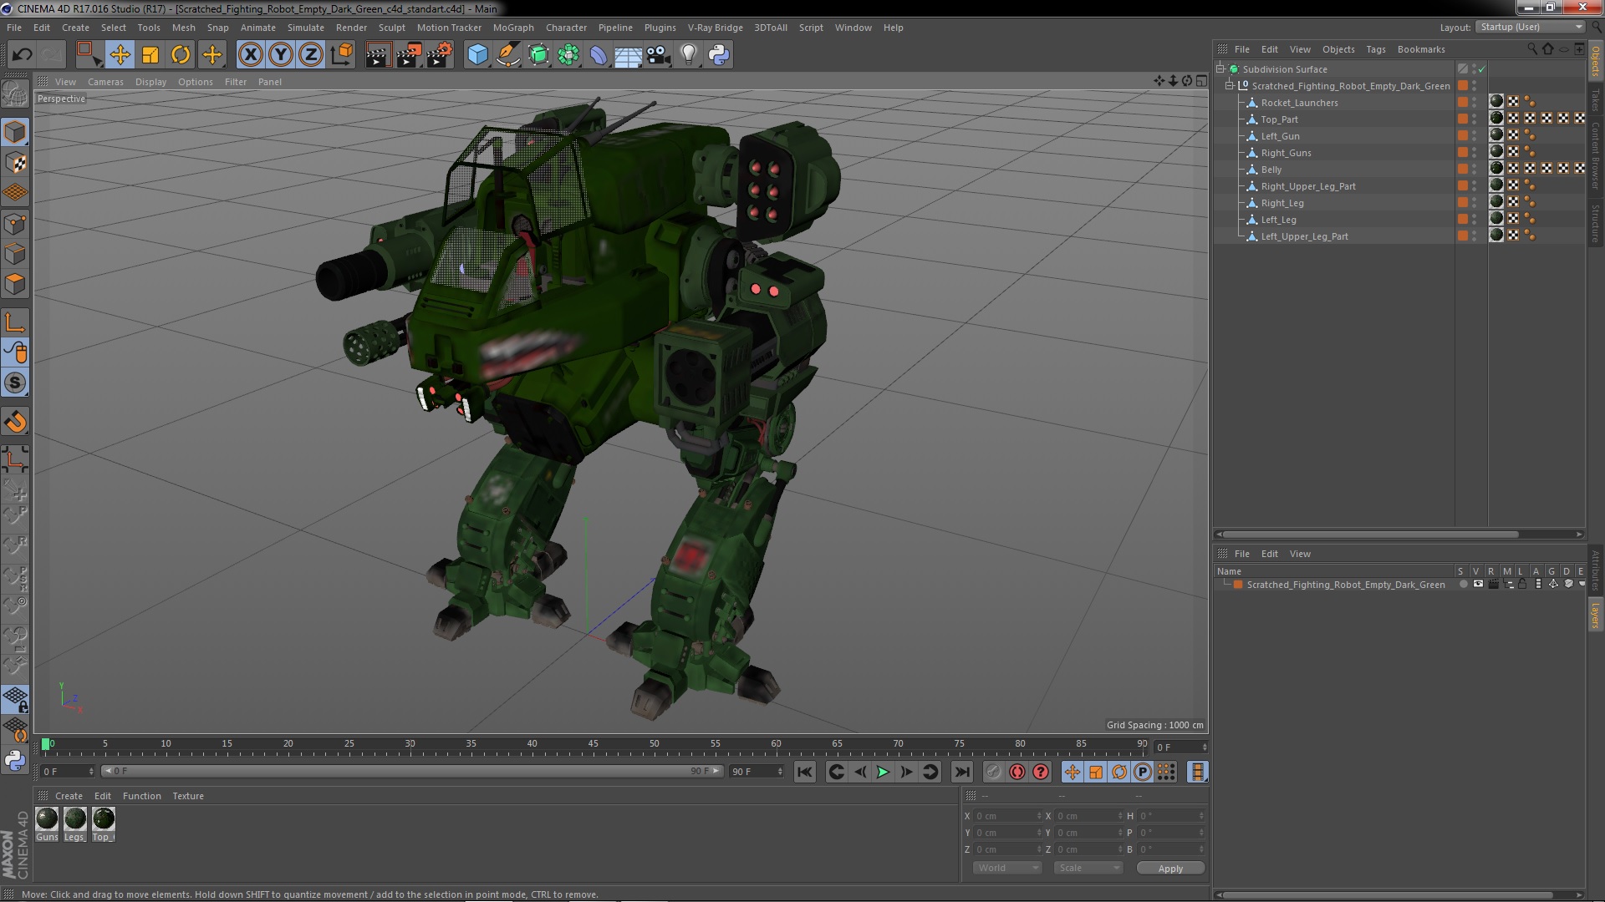Add a Camera object
Screen dimensions: 1605x902
(659, 55)
